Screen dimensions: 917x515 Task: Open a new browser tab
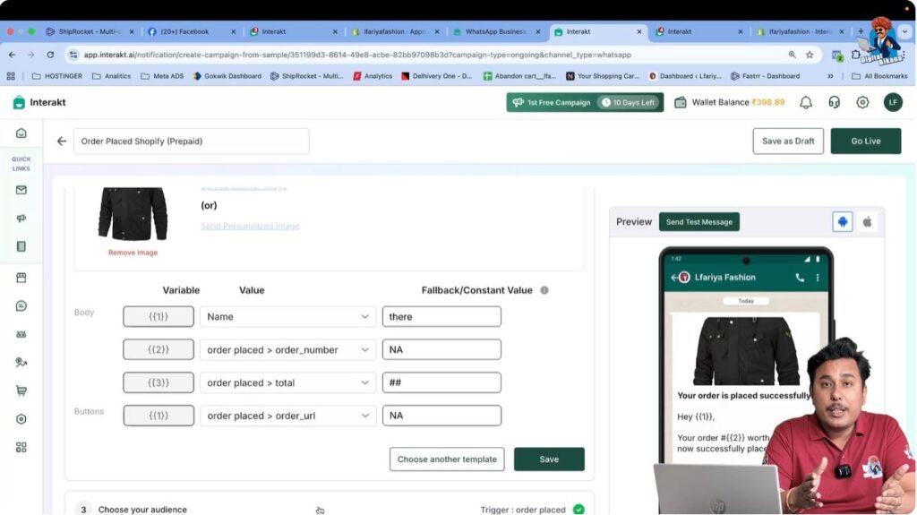[861, 31]
